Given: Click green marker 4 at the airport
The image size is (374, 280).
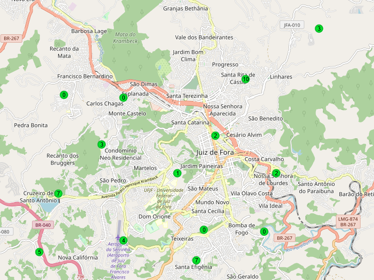Looking at the screenshot, I should (x=123, y=240).
